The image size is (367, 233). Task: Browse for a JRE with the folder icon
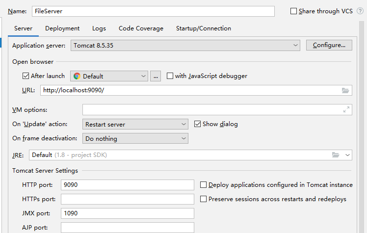pos(336,155)
